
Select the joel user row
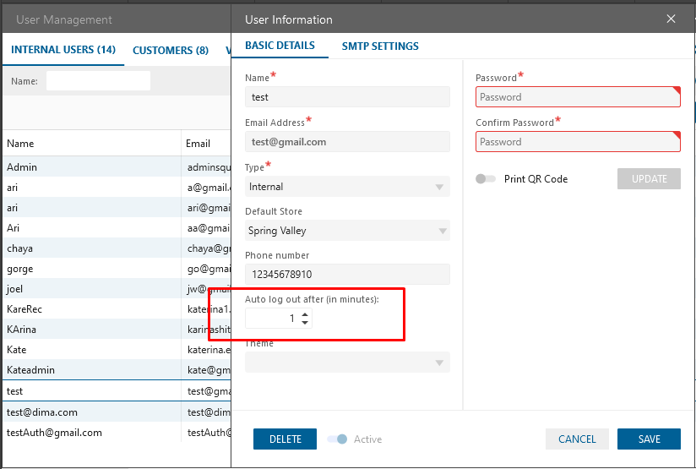tap(117, 289)
